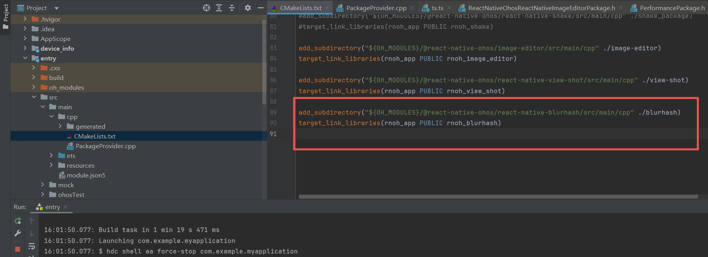The image size is (708, 257).
Task: Toggle soft-wrap icon in Run console
Action: point(32,246)
